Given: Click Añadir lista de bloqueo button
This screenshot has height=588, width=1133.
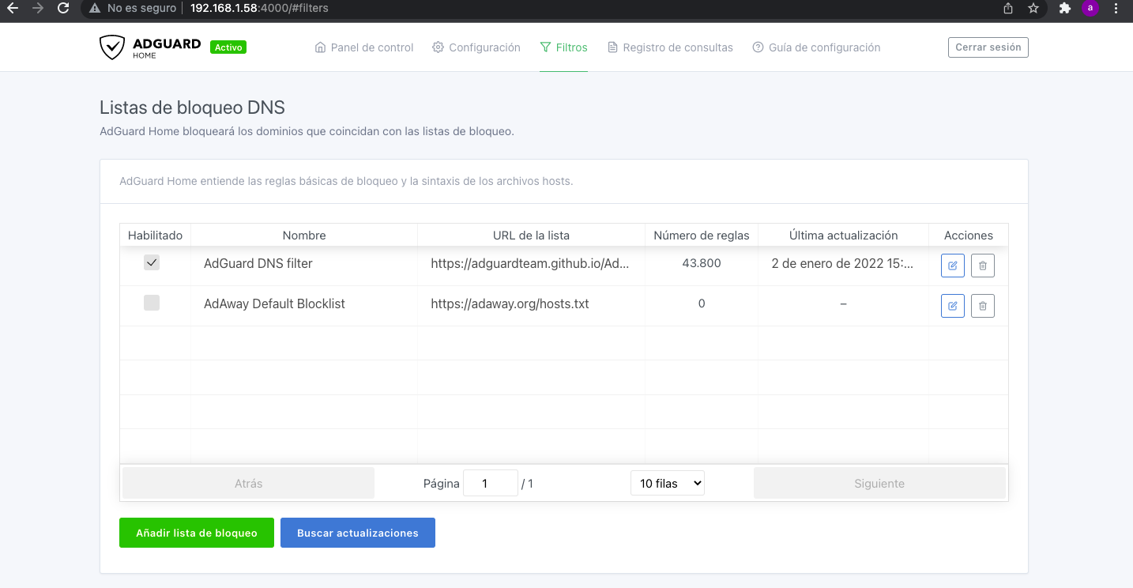Looking at the screenshot, I should pyautogui.click(x=197, y=533).
